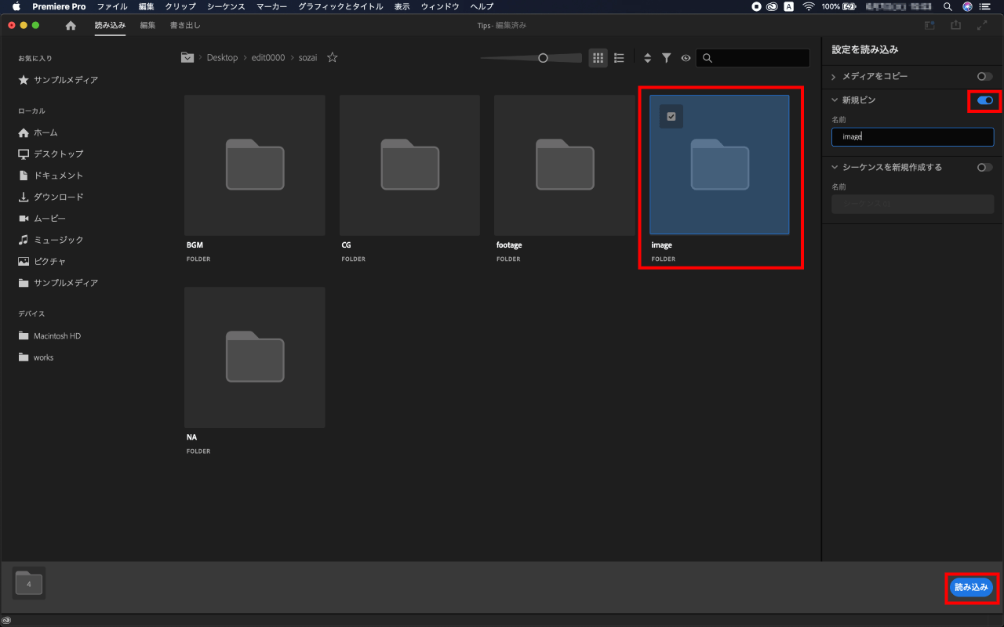
Task: Switch to grid view
Action: [x=598, y=58]
